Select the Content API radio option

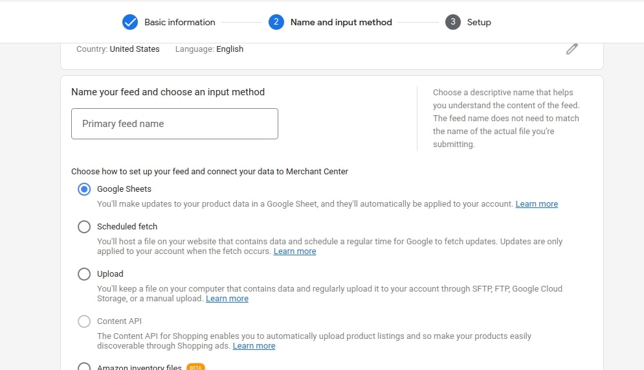click(x=84, y=321)
